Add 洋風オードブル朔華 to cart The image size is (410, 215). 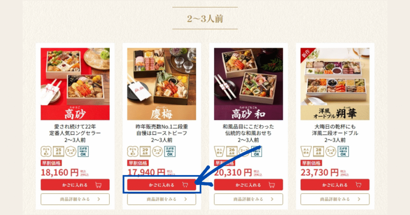tap(335, 185)
